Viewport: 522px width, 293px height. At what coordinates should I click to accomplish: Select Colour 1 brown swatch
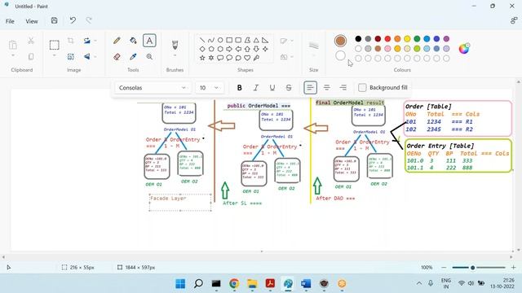coord(340,41)
